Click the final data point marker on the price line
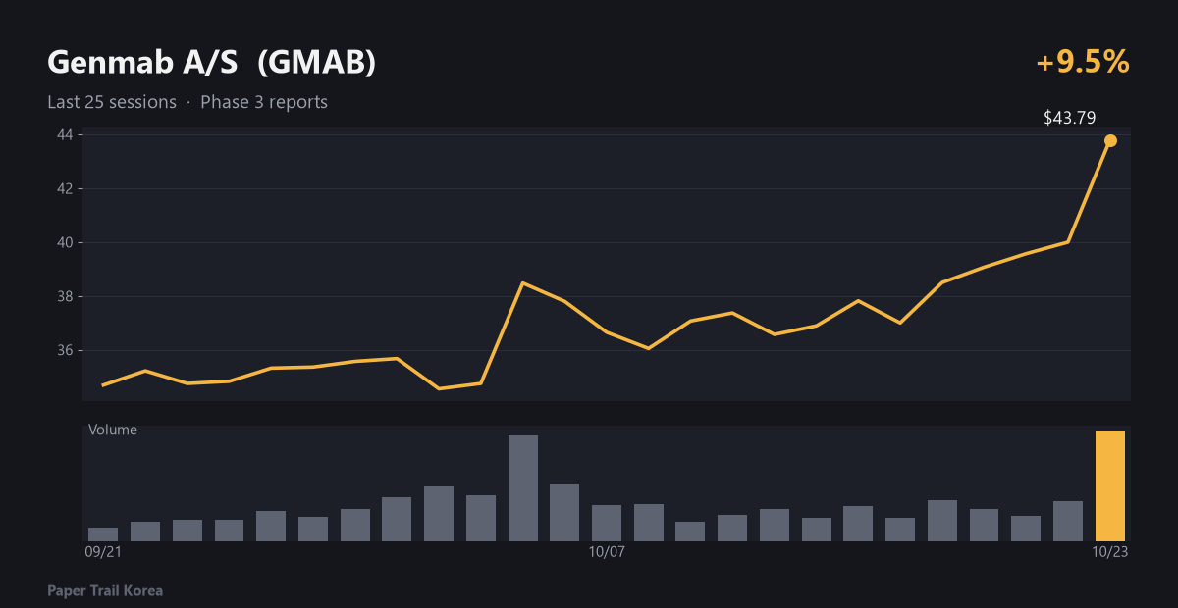1178x608 pixels. tap(1110, 140)
